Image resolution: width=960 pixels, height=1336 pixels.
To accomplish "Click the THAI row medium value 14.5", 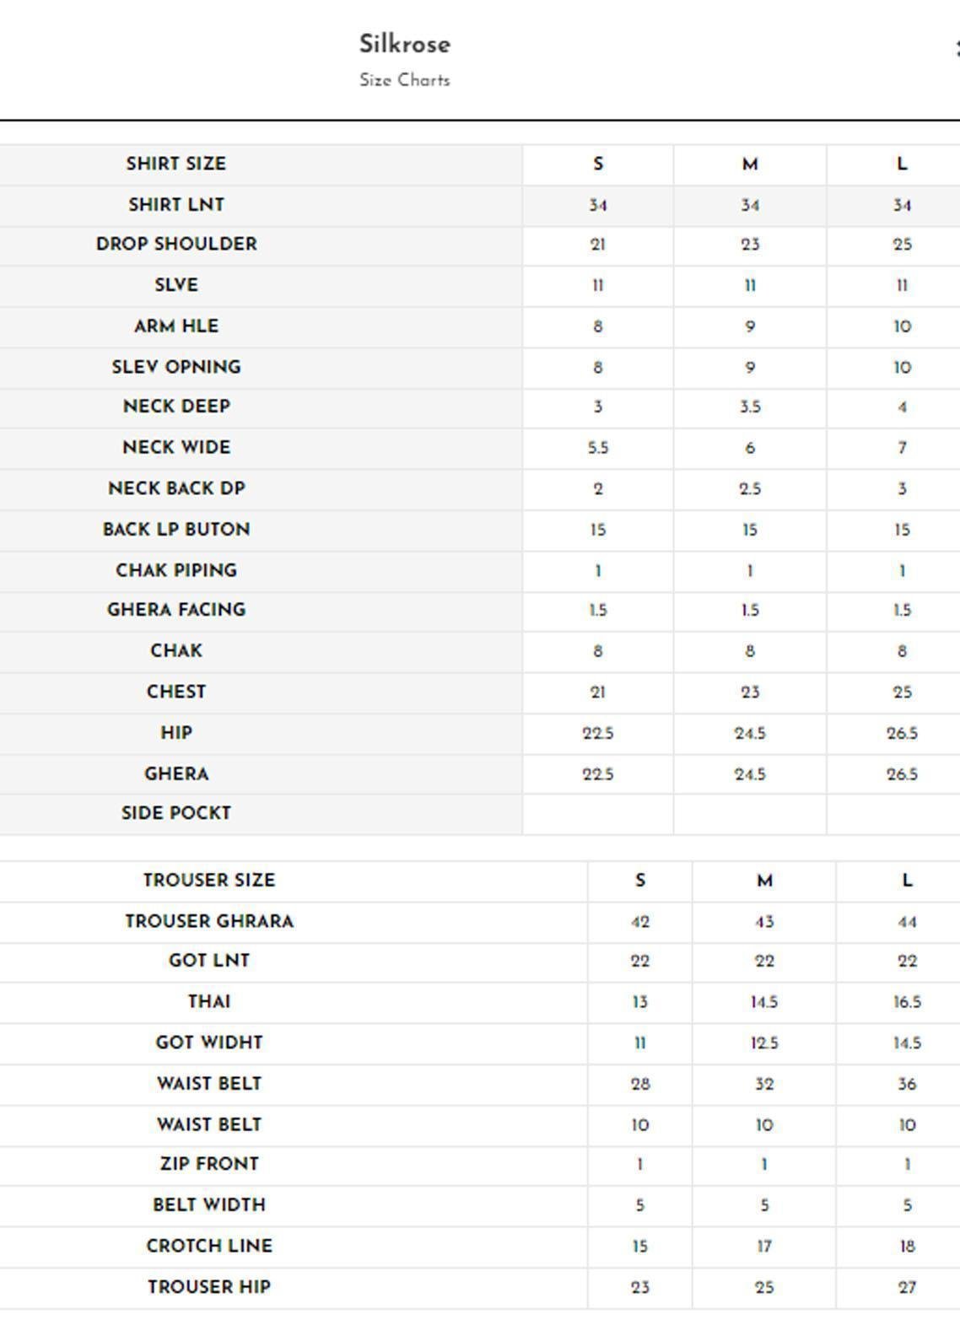I will [x=764, y=1002].
